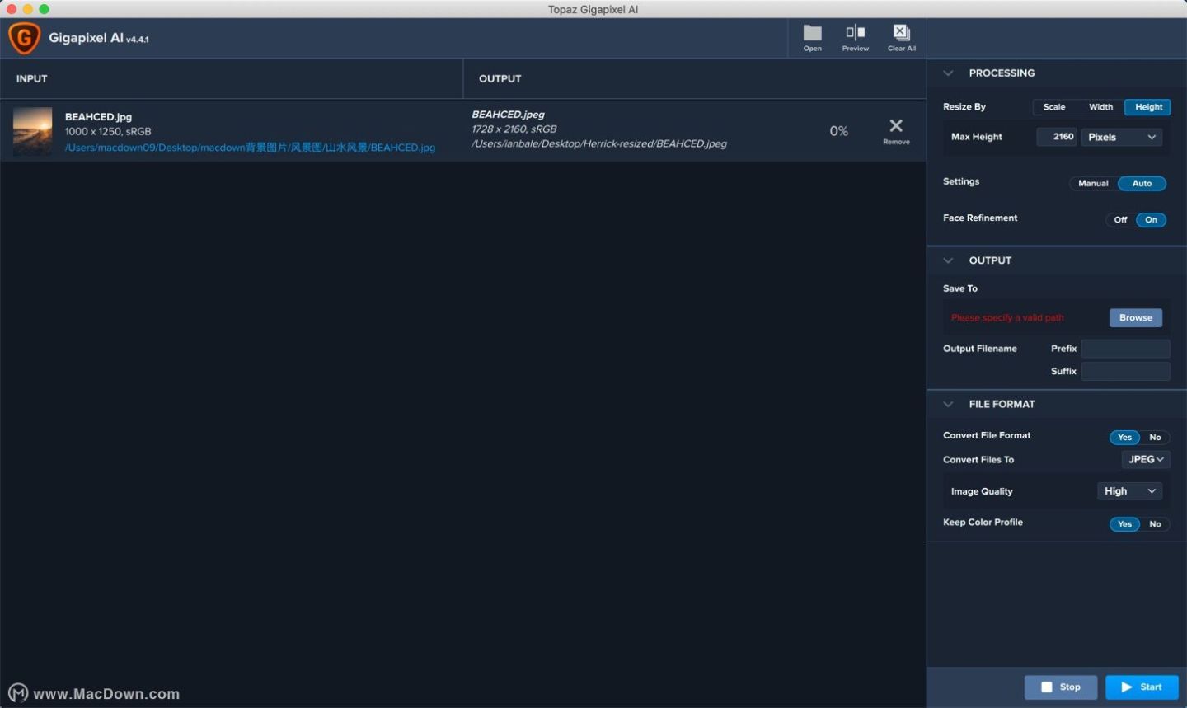Open the input file path link for BEAHCED.jpg
Screen dimensions: 1187x708
coord(250,148)
